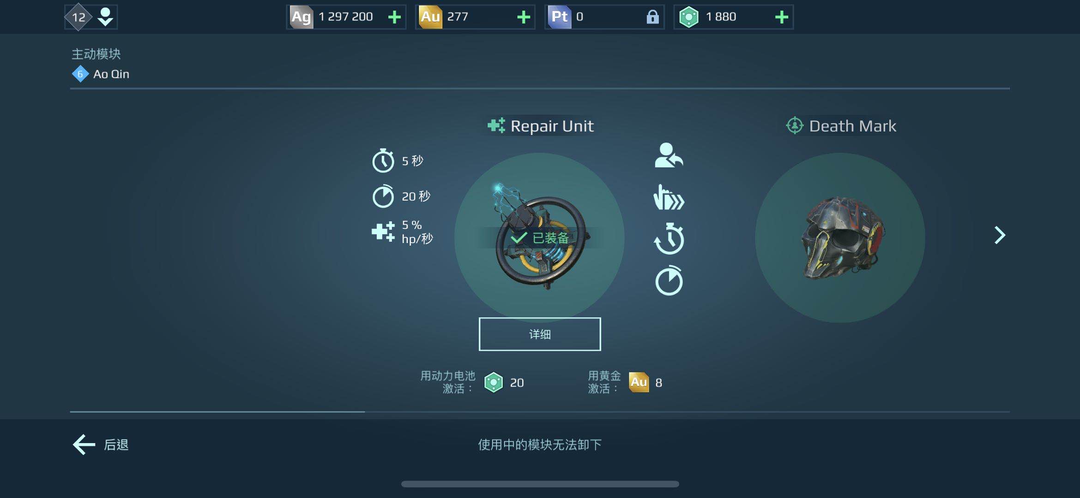Tap the player profile icon

105,17
